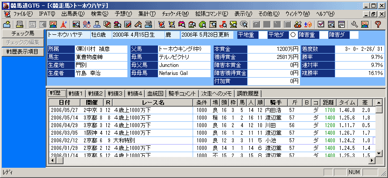Screen dimensions: 388x178
Task: Open the IPAT voting icon
Action: pyautogui.click(x=53, y=24)
